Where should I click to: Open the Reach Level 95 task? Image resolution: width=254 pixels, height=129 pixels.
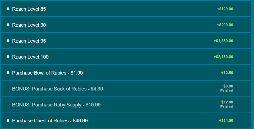point(29,41)
